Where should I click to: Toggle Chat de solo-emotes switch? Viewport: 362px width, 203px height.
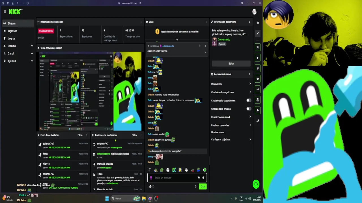pyautogui.click(x=249, y=109)
